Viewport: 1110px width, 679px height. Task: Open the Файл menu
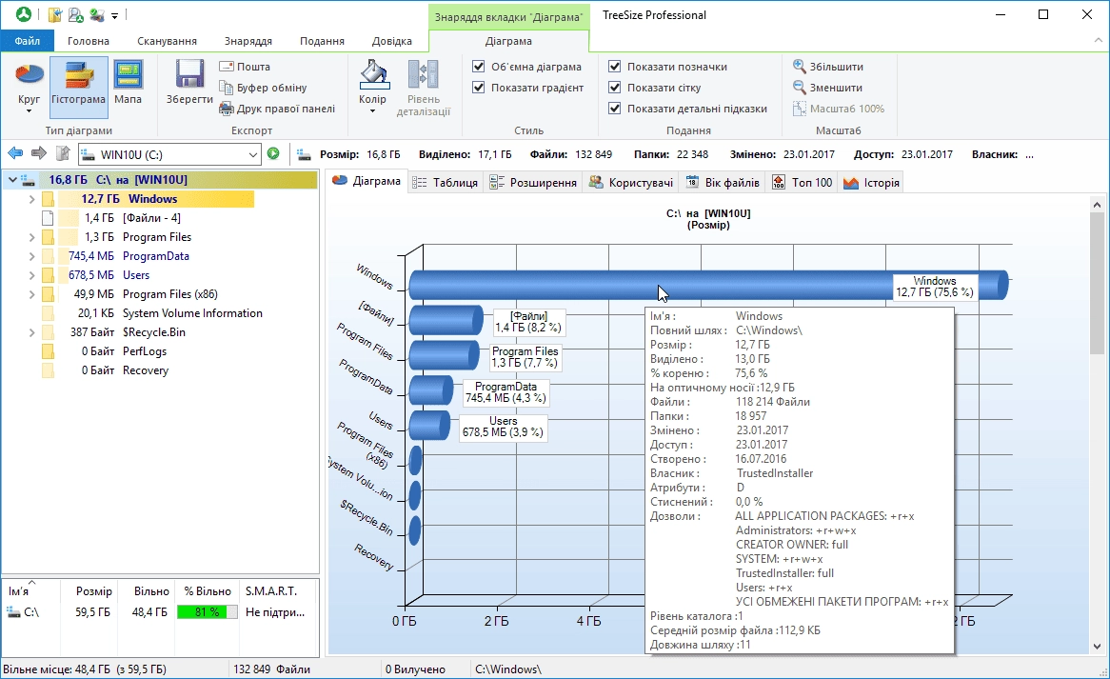point(28,41)
